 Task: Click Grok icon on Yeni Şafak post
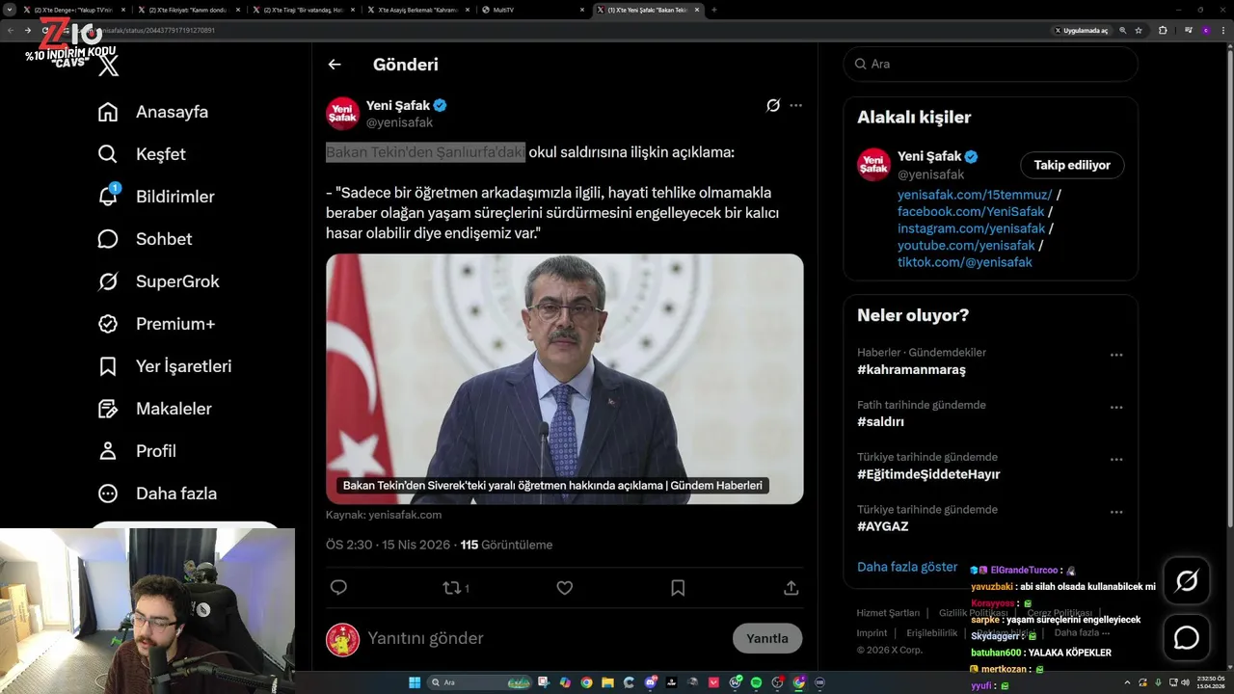[772, 106]
